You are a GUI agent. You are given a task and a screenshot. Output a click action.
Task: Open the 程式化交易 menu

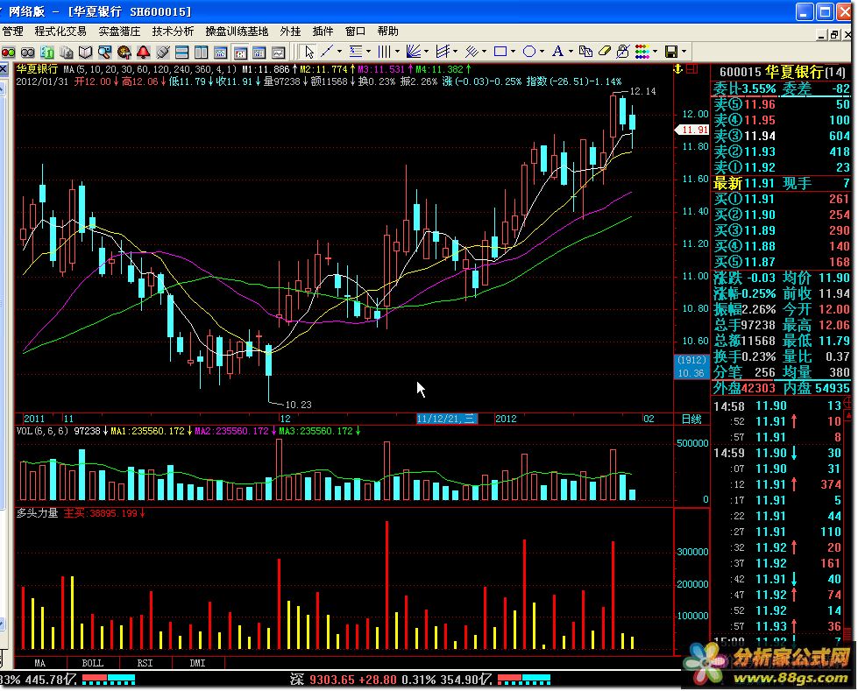click(x=60, y=32)
